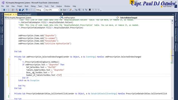Open the Analyze menu
178x100 pixels.
coord(59,6)
